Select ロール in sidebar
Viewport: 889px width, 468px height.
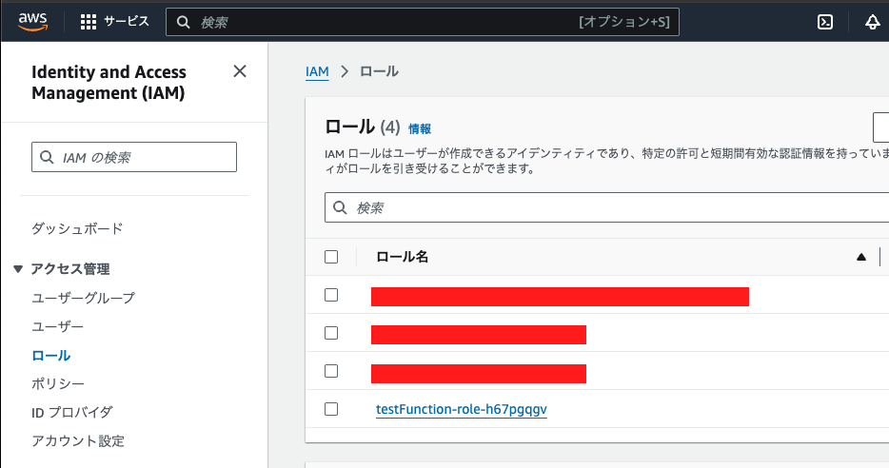(51, 356)
